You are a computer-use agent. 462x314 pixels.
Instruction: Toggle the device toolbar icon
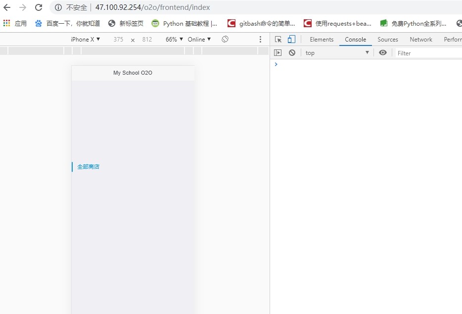[291, 39]
